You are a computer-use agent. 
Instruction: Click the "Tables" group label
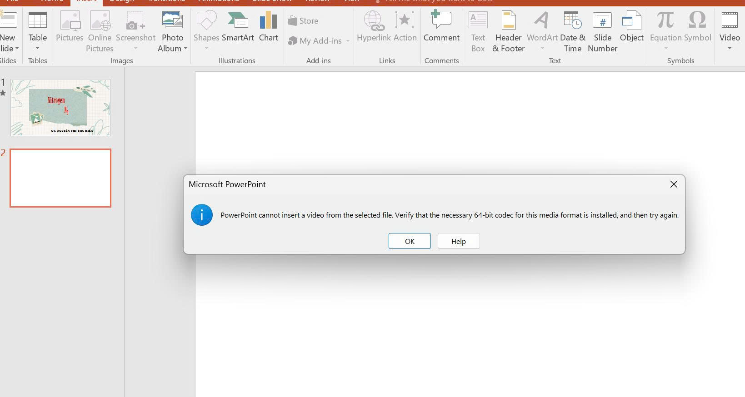coord(38,60)
